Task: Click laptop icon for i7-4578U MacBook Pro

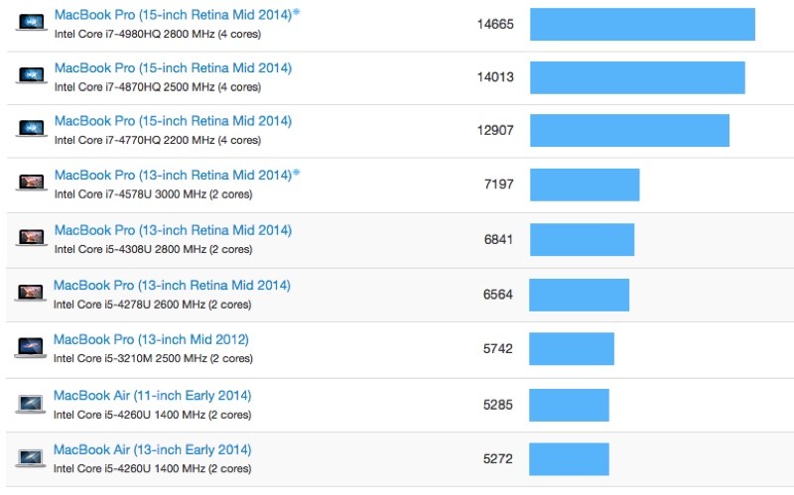Action: tap(32, 183)
